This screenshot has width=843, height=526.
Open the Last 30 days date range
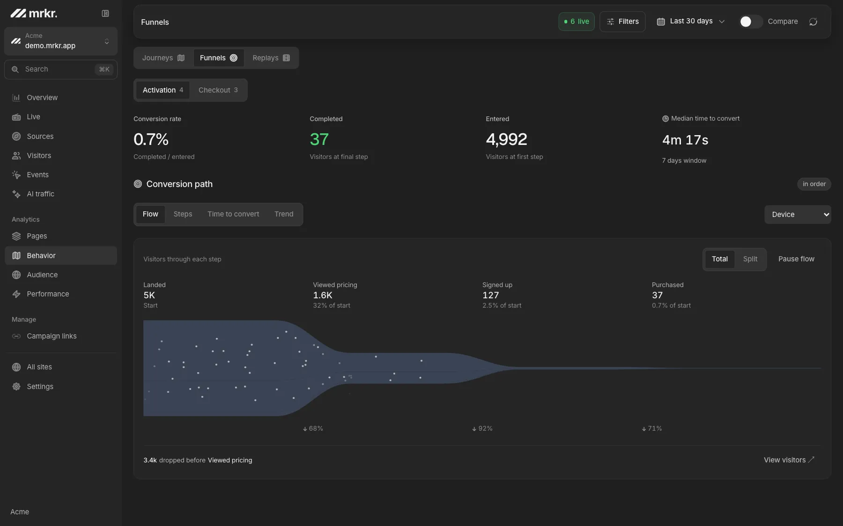[691, 22]
